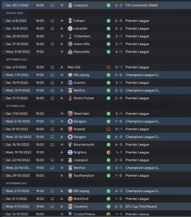Click the Benfica crest on 14/9/2022 fixture

(70, 90)
